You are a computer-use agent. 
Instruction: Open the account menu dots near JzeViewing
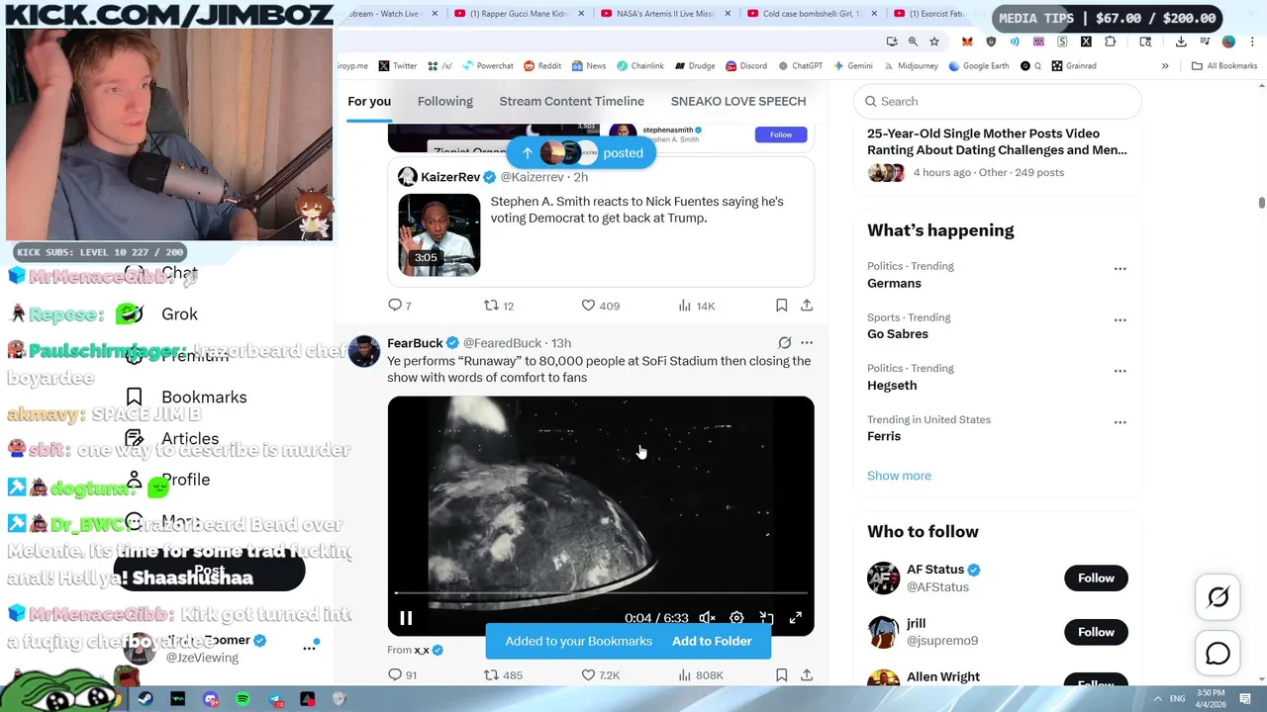click(309, 647)
